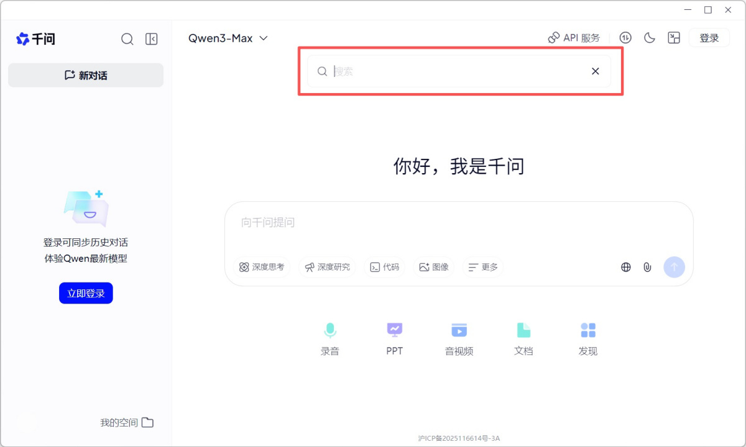The image size is (746, 447).
Task: Expand the 更多 more options menu
Action: click(x=483, y=267)
